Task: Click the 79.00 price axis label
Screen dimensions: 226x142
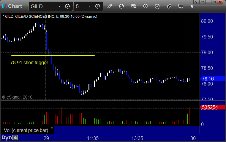Action: [x=207, y=52]
